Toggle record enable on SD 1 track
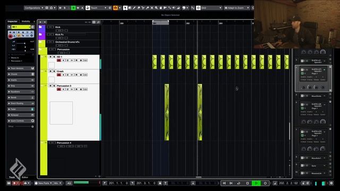 point(59,60)
